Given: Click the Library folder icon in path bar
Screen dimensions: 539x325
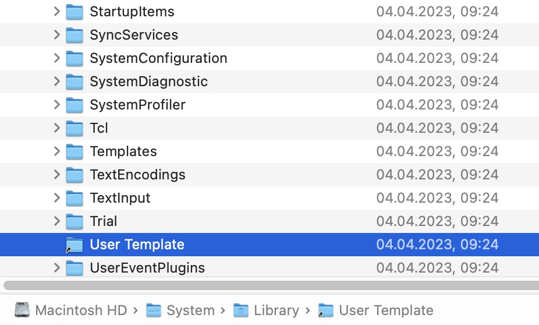Looking at the screenshot, I should (241, 310).
